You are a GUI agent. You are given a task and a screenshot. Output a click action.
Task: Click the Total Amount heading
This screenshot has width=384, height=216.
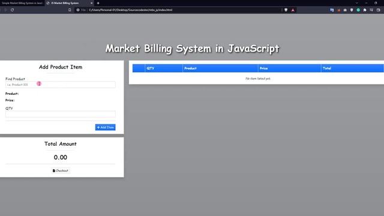pyautogui.click(x=61, y=144)
